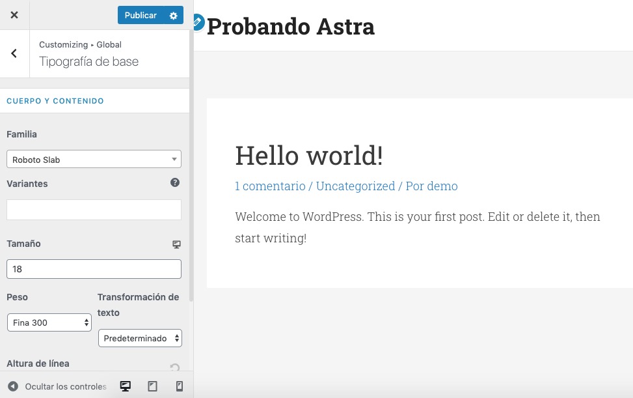The height and width of the screenshot is (398, 633).
Task: Open publish settings via the gear icon
Action: (172, 15)
